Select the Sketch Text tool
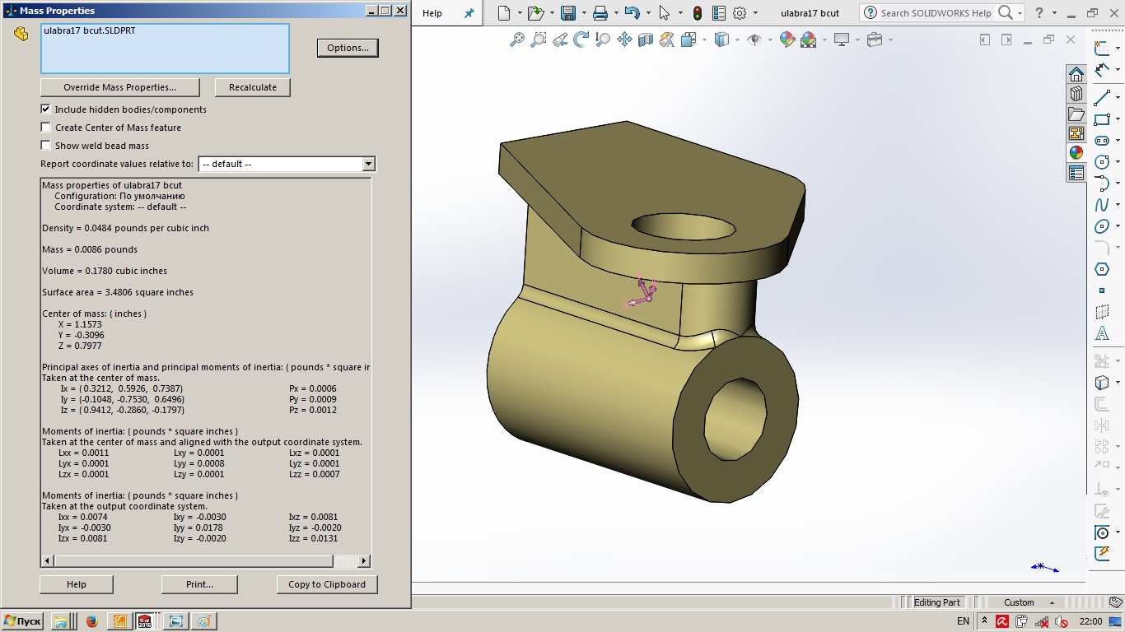The image size is (1125, 632). pyautogui.click(x=1102, y=333)
